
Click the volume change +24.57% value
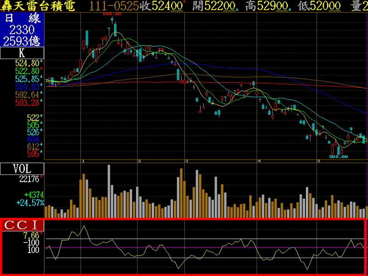30,202
